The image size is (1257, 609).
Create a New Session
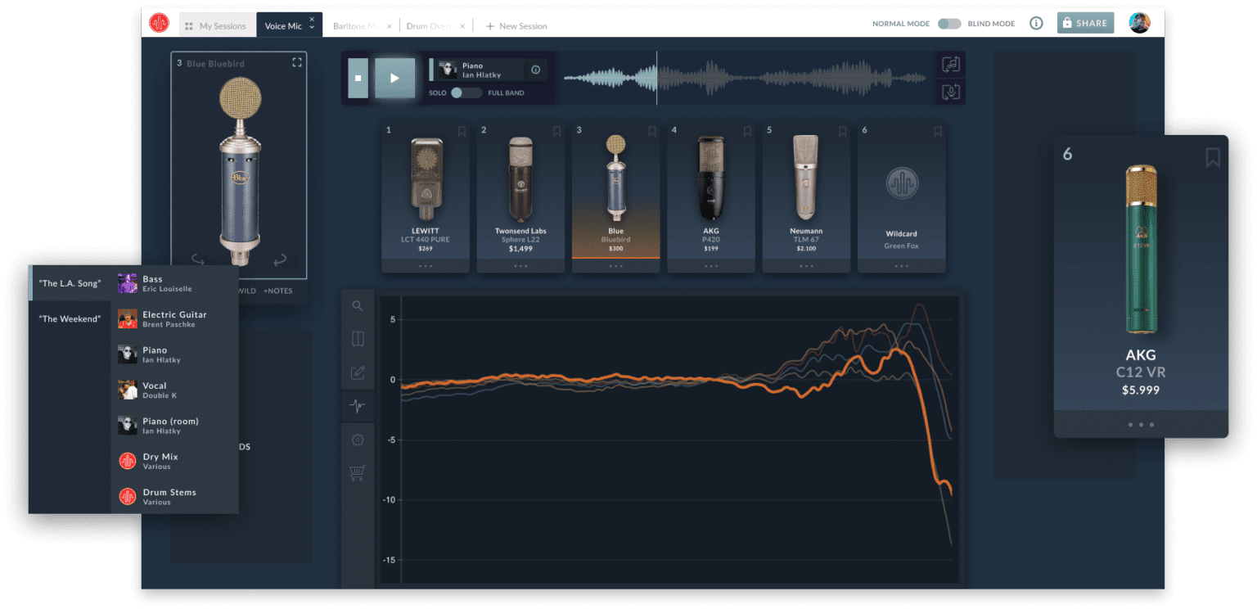[x=516, y=26]
